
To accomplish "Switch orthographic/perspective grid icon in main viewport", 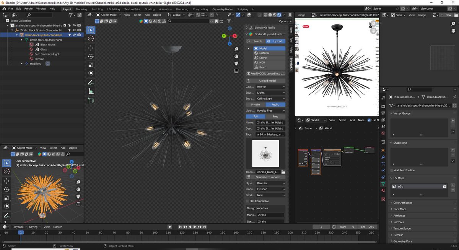I will click(237, 71).
